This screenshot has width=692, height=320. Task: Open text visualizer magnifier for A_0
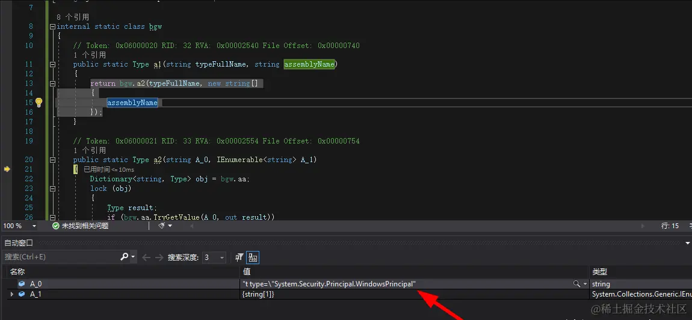[x=576, y=284]
